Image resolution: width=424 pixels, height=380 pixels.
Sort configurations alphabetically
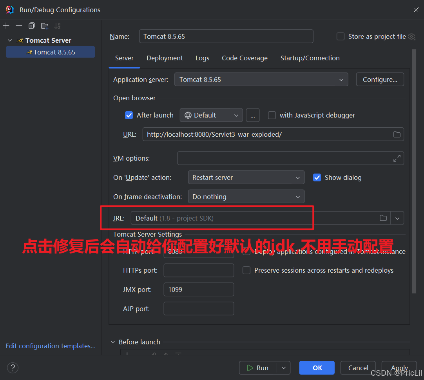[x=57, y=25]
